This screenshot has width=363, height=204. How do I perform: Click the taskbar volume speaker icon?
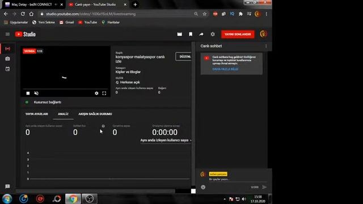pos(244,199)
